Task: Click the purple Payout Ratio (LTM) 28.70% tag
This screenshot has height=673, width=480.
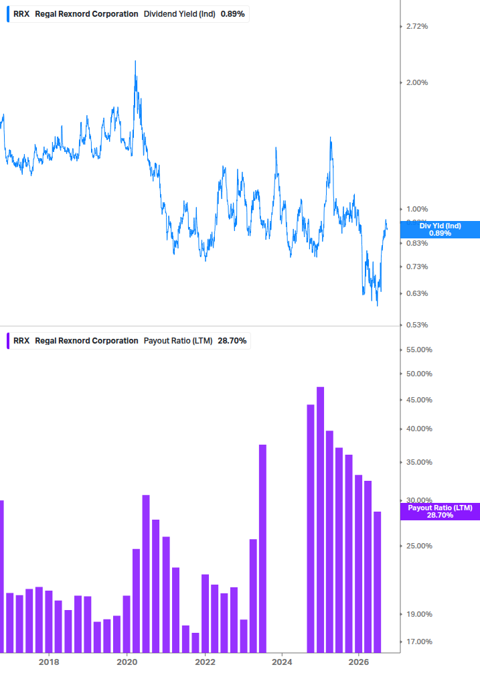Action: coord(440,512)
